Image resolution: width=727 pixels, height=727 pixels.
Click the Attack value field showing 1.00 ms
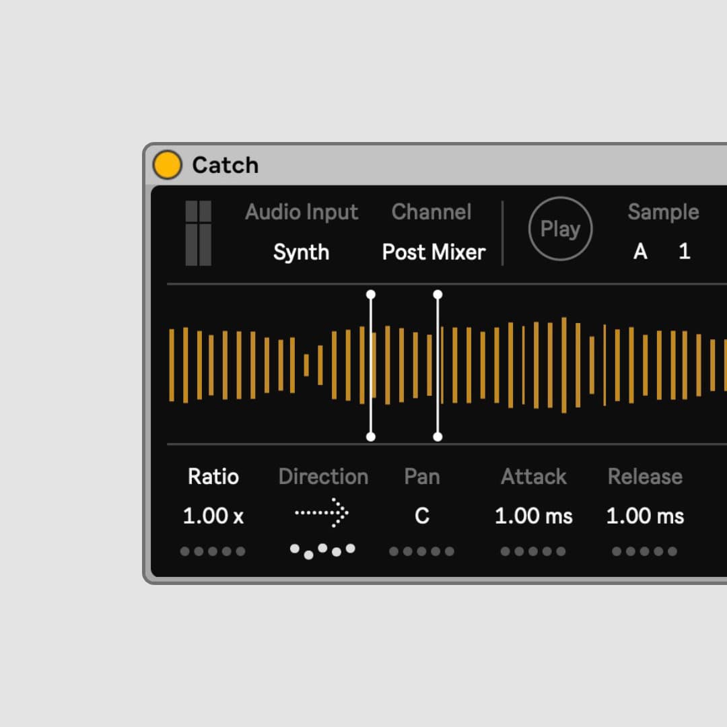point(533,516)
